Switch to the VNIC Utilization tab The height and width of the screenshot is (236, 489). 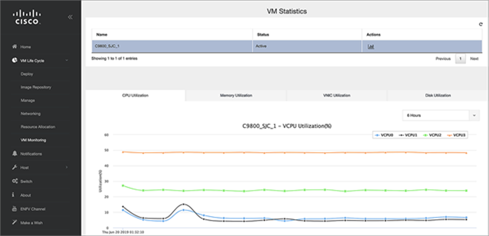click(337, 96)
